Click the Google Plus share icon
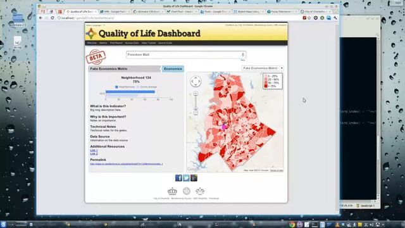The image size is (405, 228). pyautogui.click(x=194, y=178)
